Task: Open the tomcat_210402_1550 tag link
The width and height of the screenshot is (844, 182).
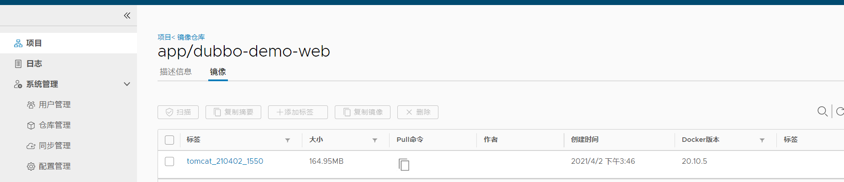Action: [x=225, y=161]
